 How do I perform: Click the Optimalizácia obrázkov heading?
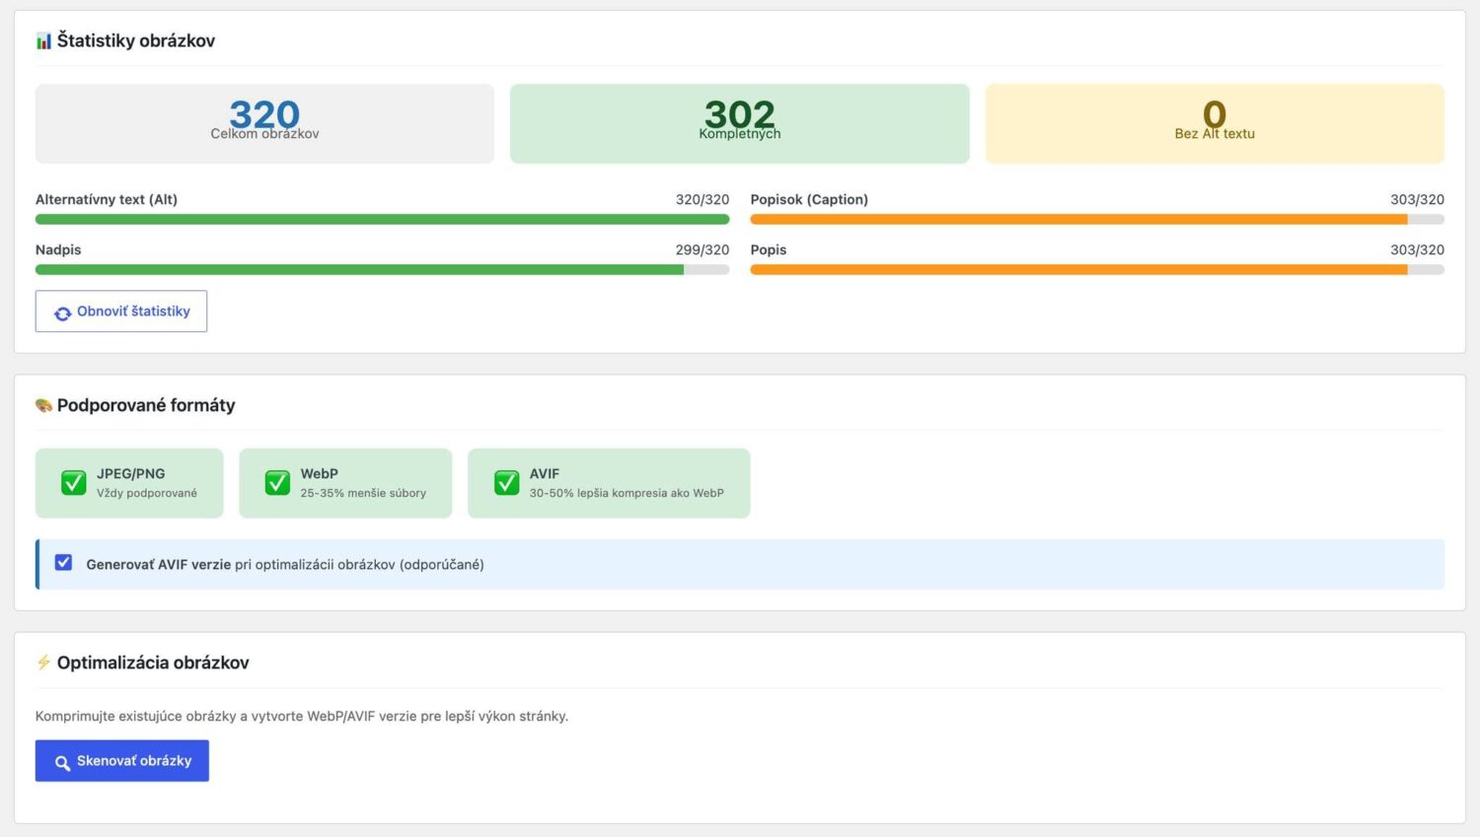tap(153, 663)
